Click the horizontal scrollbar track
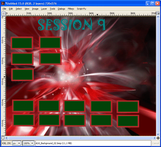Image resolution: width=161 pixels, height=147 pixels. (x=80, y=138)
